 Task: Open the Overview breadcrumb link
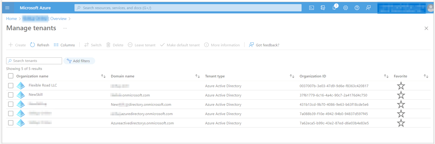[58, 19]
